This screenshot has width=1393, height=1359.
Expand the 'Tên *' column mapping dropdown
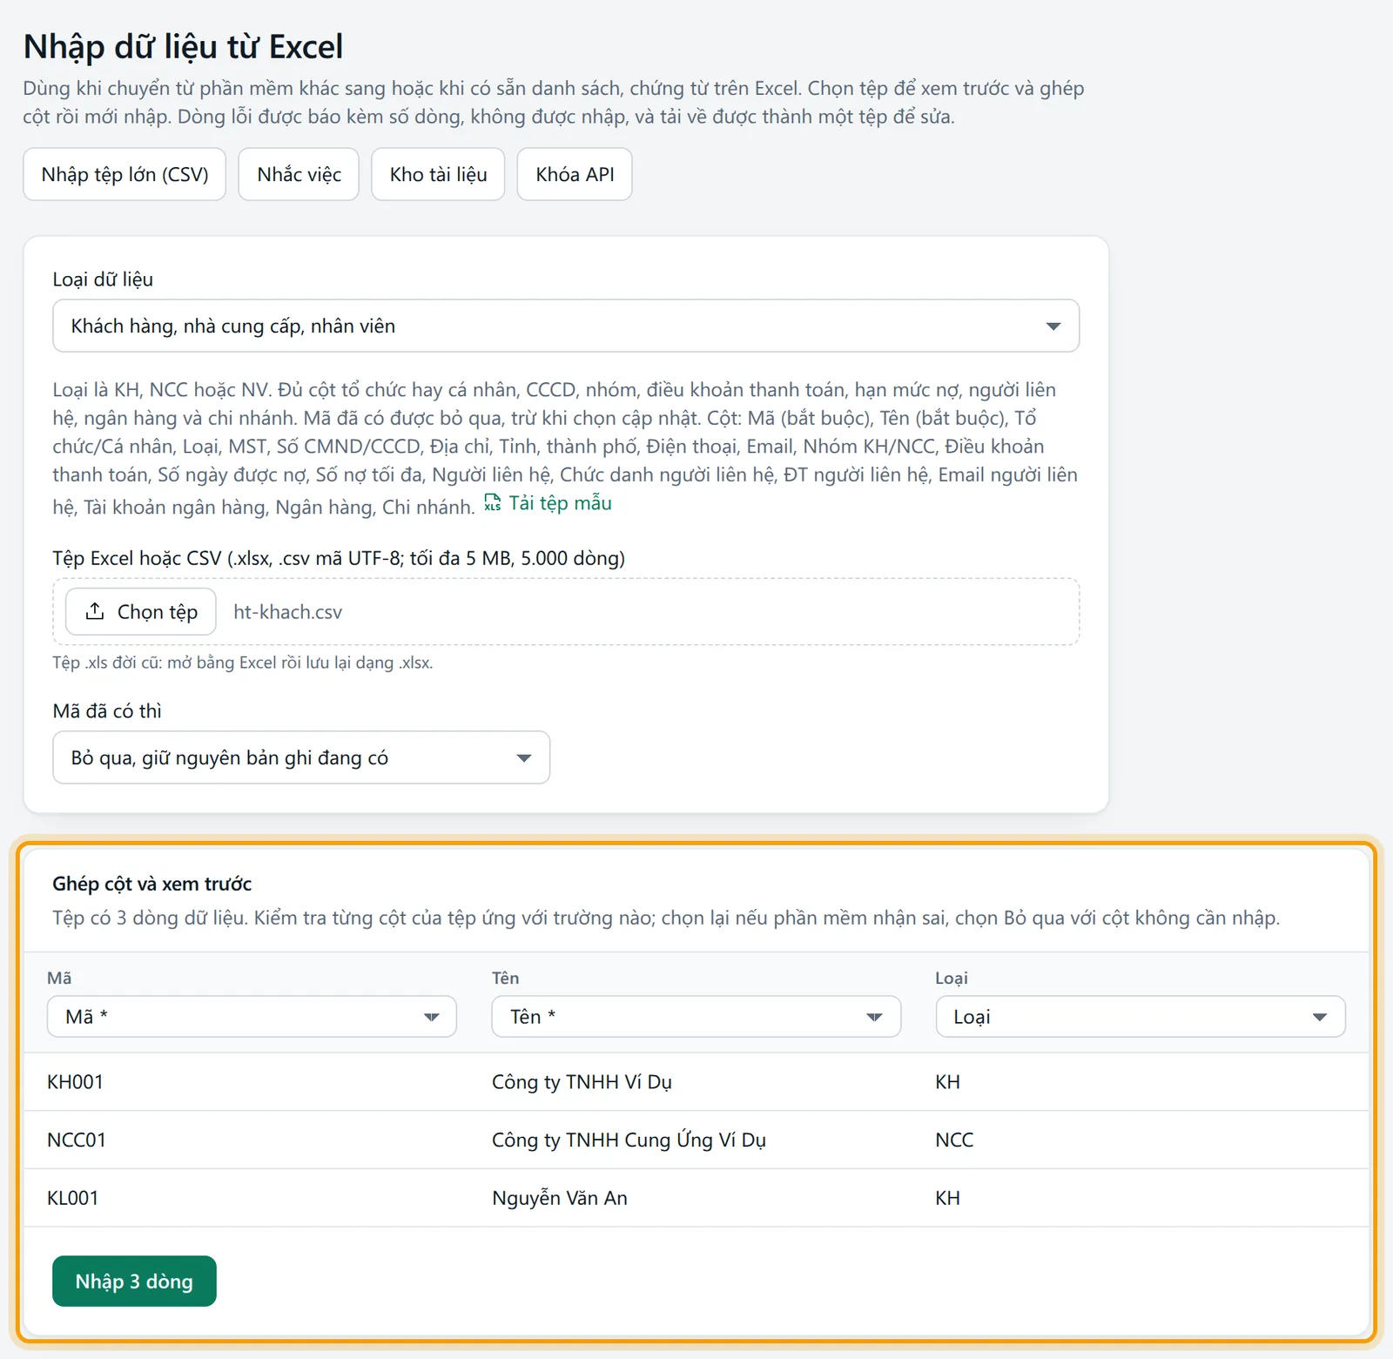tap(696, 1017)
